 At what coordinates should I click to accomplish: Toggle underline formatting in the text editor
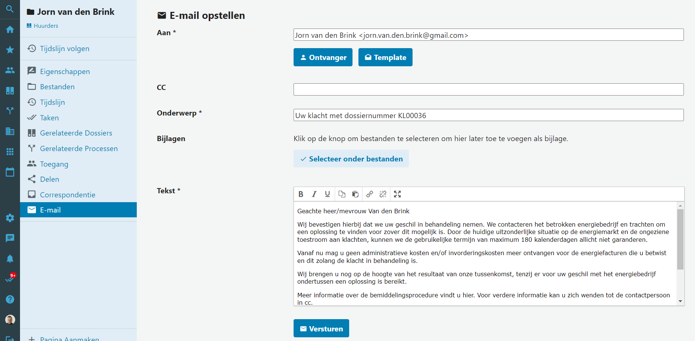[x=327, y=194]
